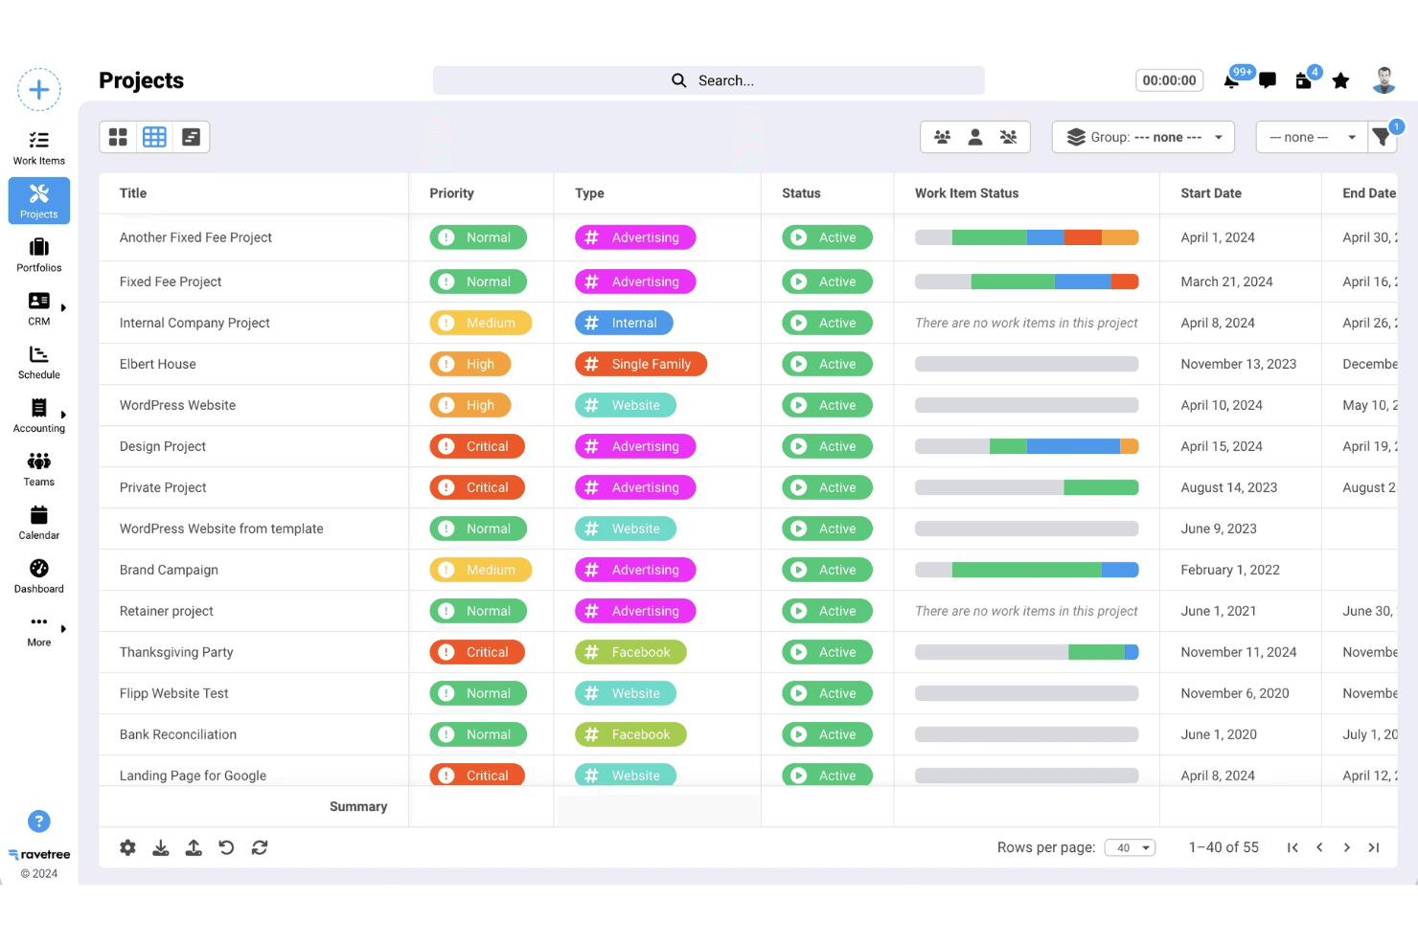Click Active status badge for Bank Reconciliation

827,734
